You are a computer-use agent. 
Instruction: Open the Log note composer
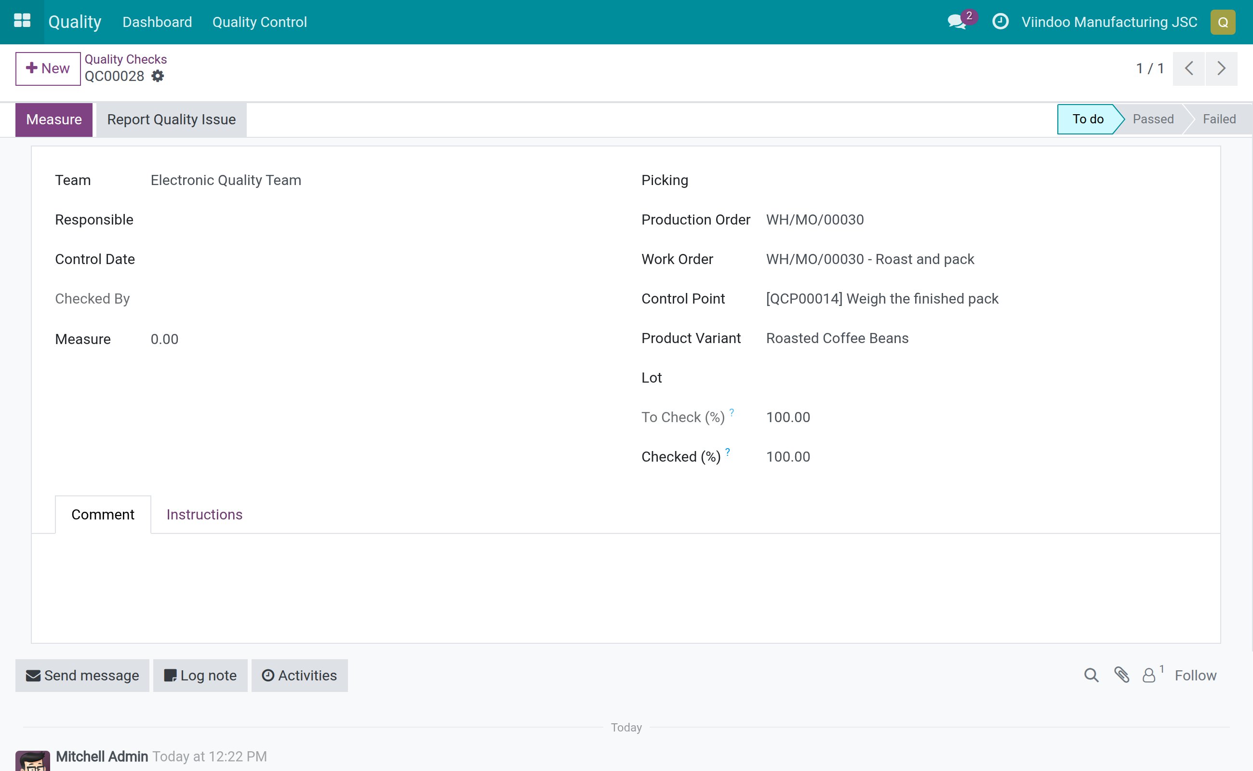click(x=200, y=675)
